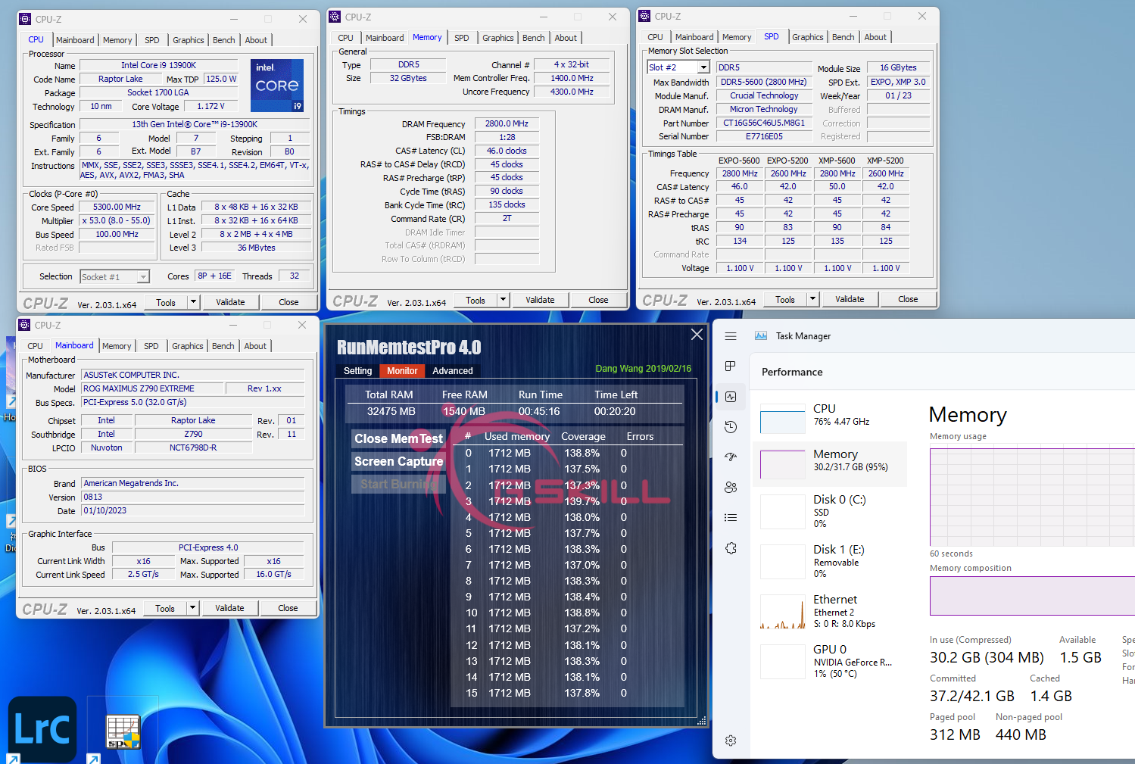Viewport: 1135px width, 764px height.
Task: Click the Memory composition bar in Task Manager
Action: pos(1032,595)
